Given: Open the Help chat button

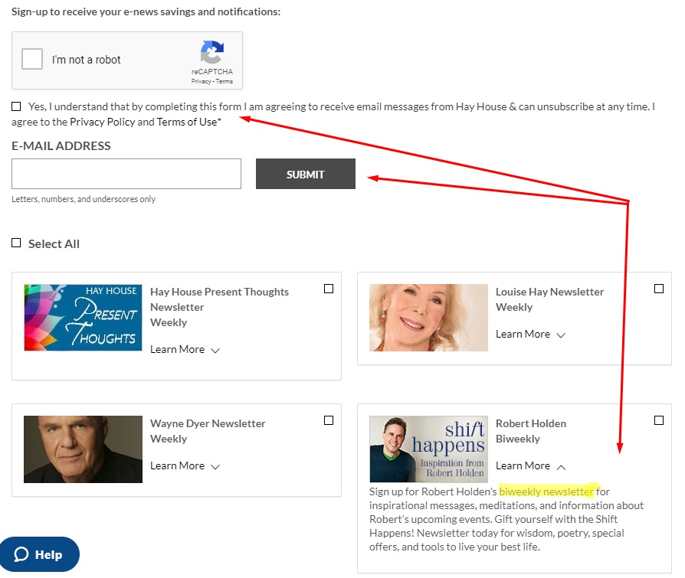Looking at the screenshot, I should click(39, 554).
